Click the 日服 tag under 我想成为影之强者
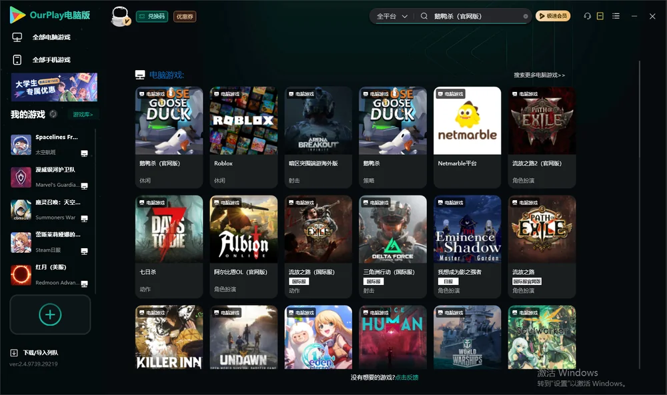This screenshot has width=667, height=395. [x=448, y=282]
